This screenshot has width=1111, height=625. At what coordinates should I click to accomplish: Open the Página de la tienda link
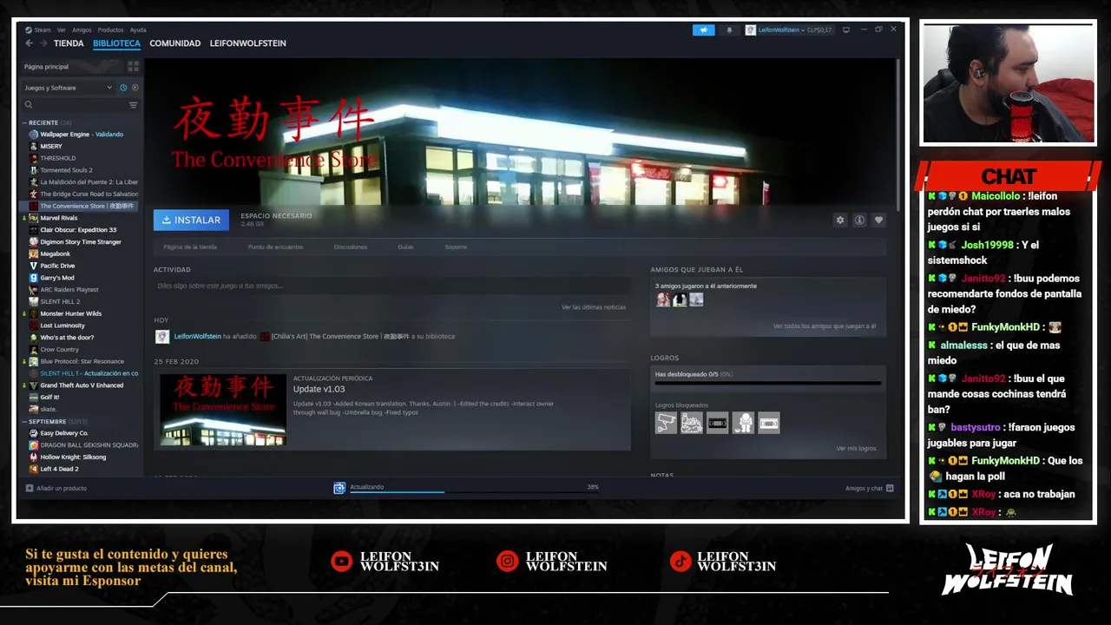point(190,247)
